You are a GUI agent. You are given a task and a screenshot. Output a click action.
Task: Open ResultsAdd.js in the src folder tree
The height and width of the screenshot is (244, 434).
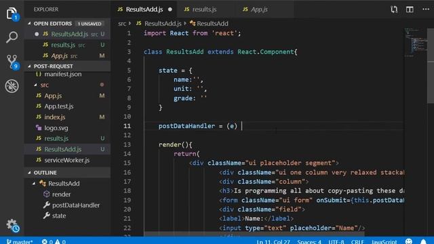click(x=67, y=149)
